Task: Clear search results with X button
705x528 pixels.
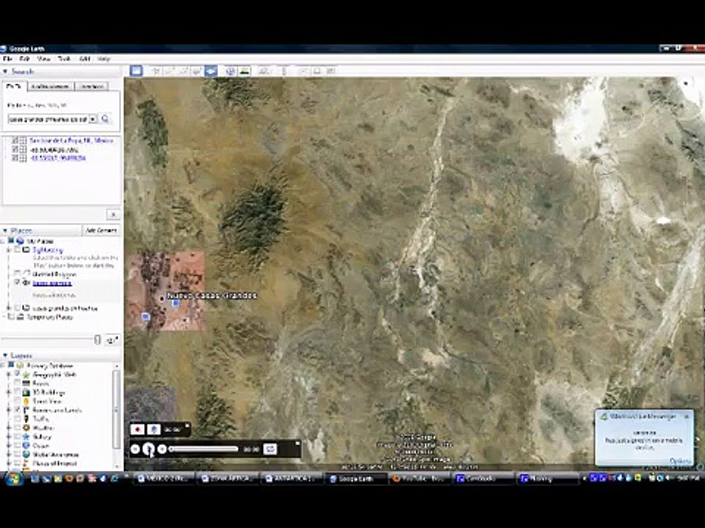Action: [113, 214]
